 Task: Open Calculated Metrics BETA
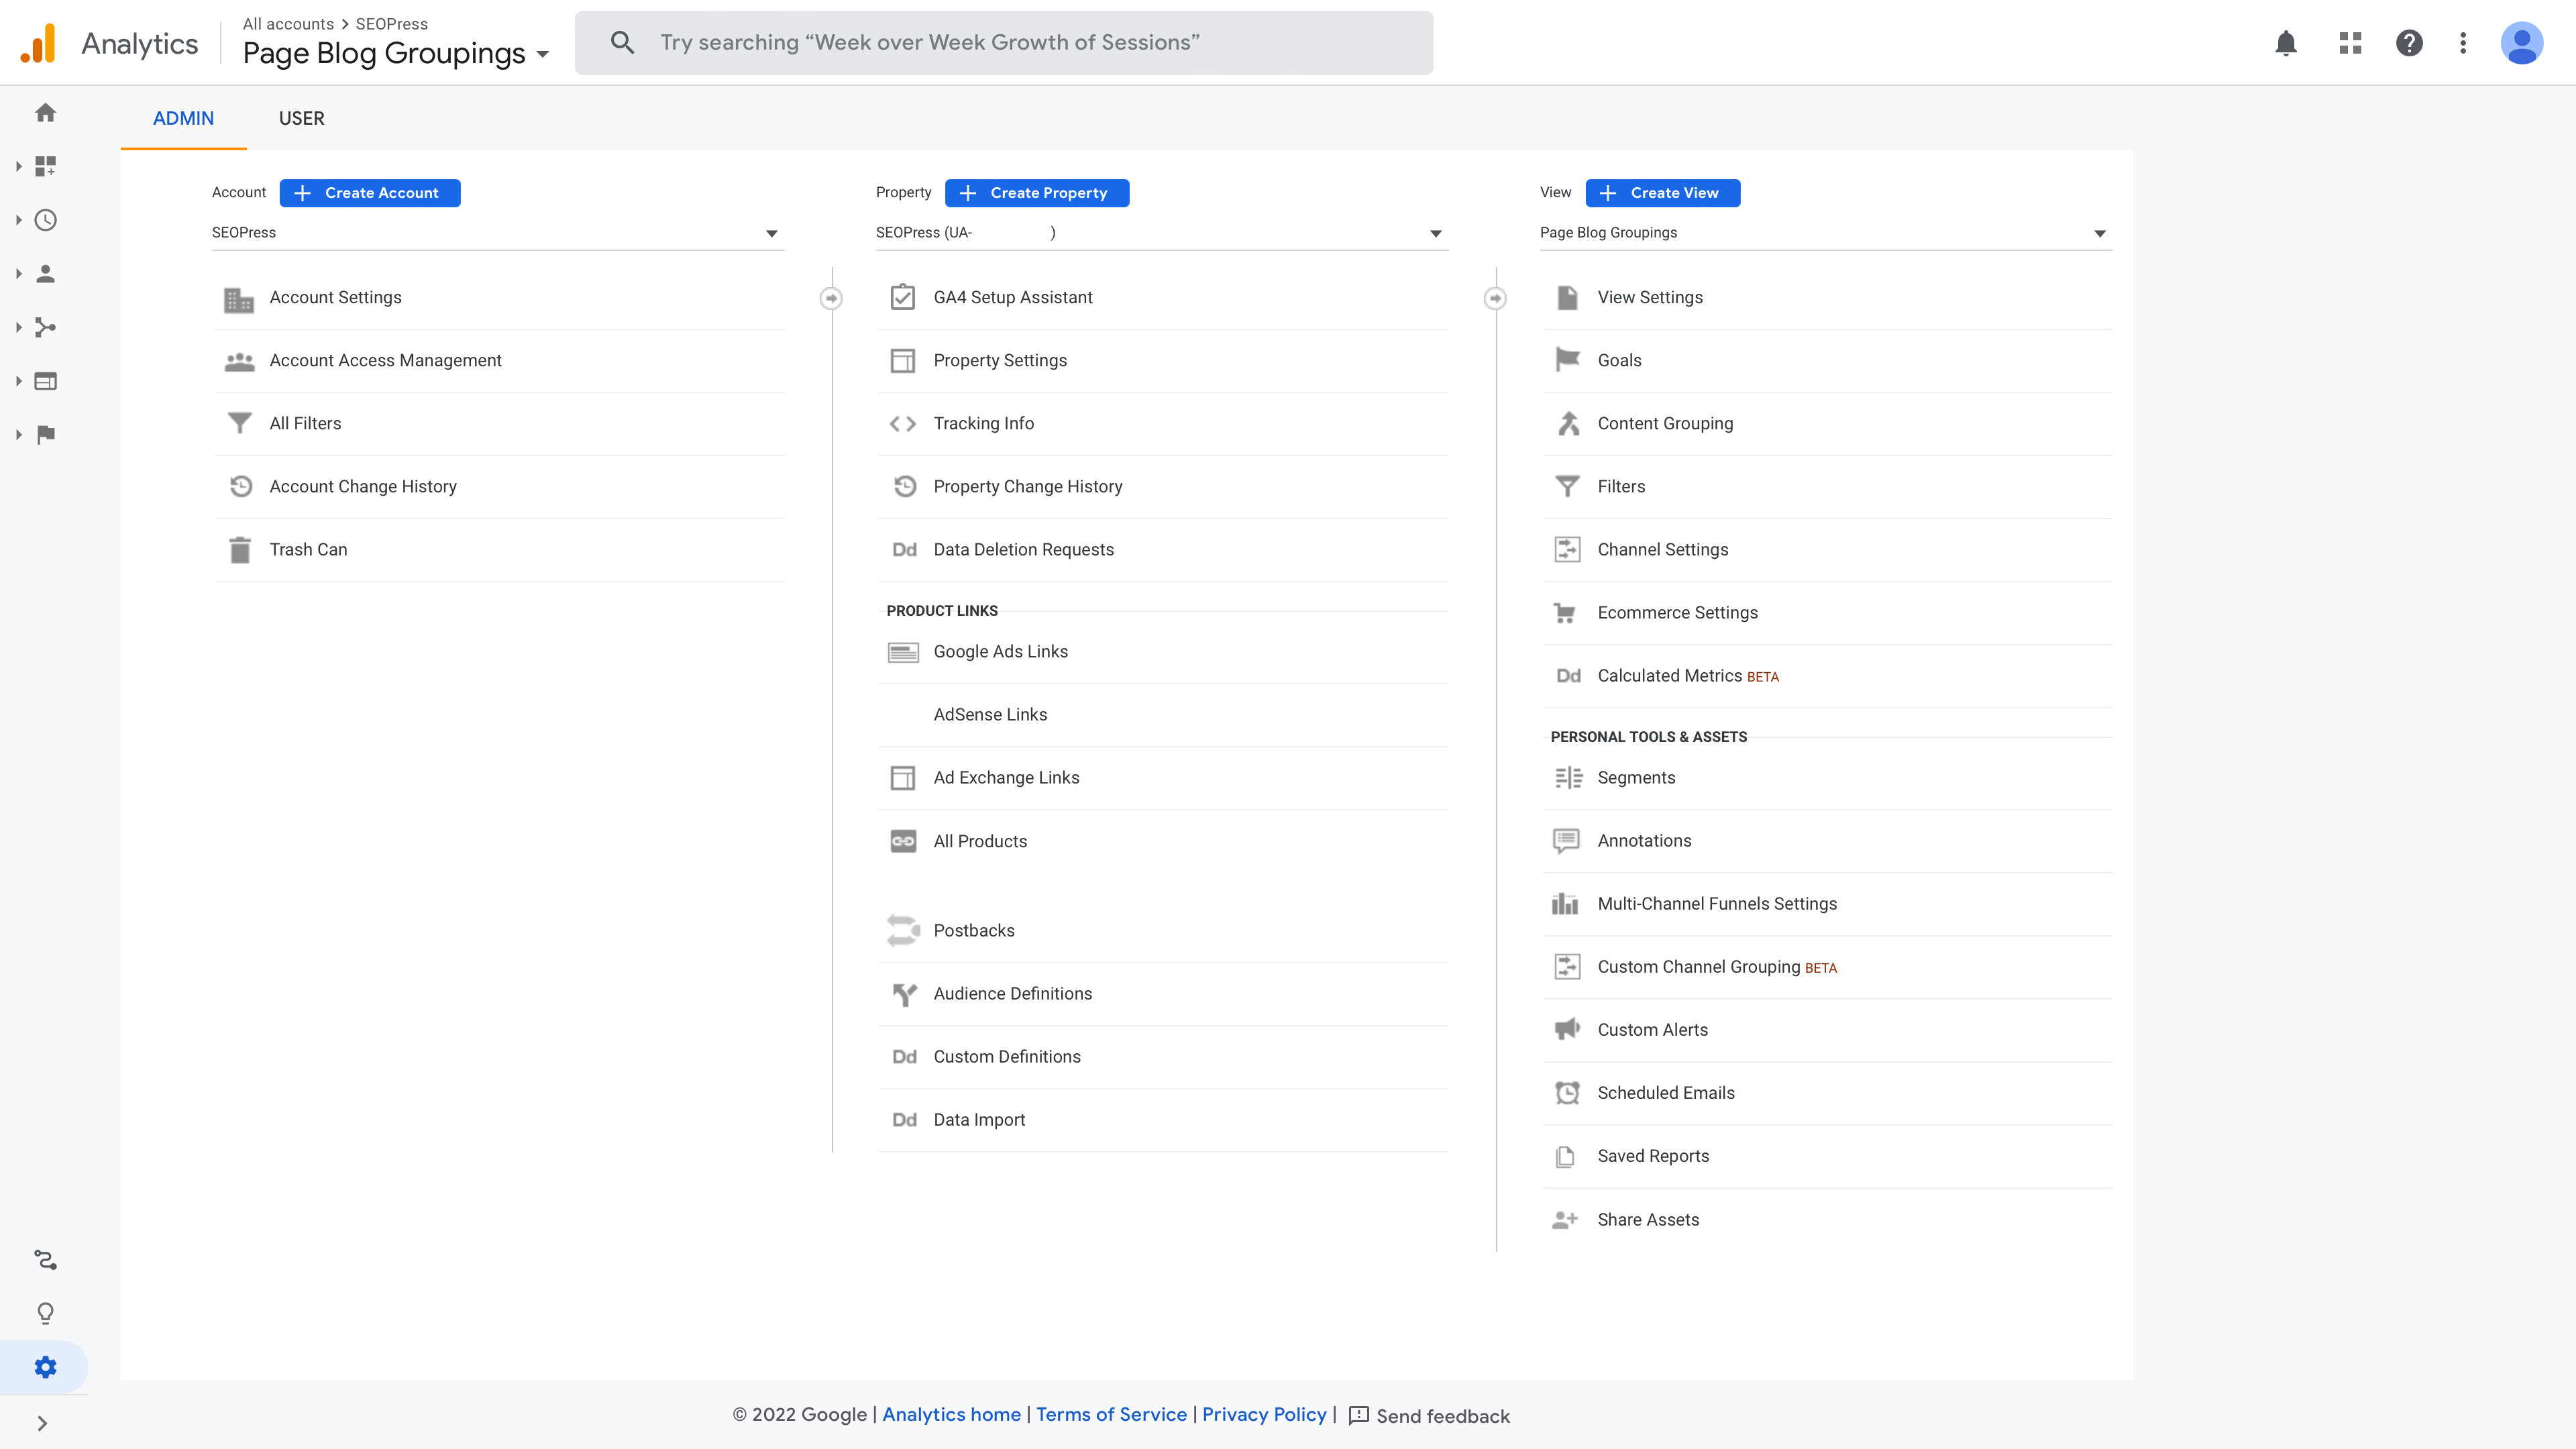click(1826, 676)
